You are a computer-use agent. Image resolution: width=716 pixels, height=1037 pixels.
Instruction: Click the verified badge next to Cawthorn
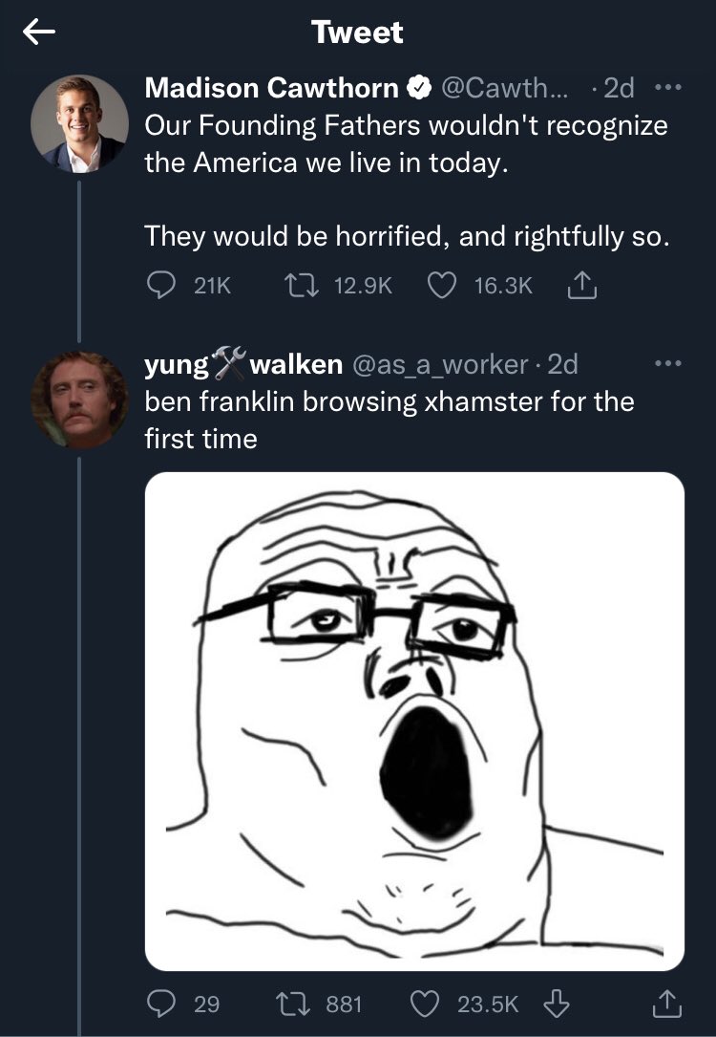(417, 89)
